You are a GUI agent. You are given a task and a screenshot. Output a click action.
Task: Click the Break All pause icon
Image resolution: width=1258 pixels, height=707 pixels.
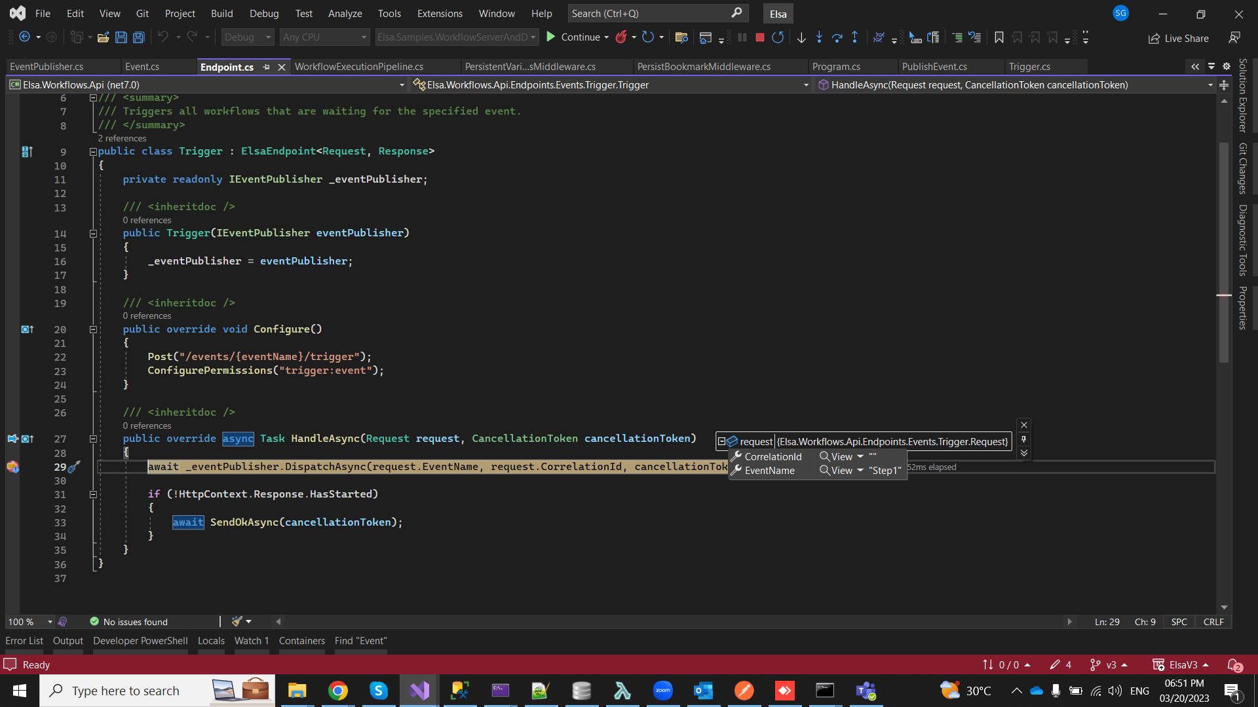coord(742,37)
